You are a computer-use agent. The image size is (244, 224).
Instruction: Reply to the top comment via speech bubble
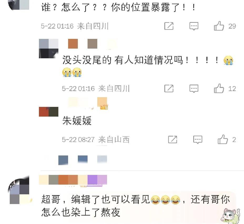coord(194,26)
